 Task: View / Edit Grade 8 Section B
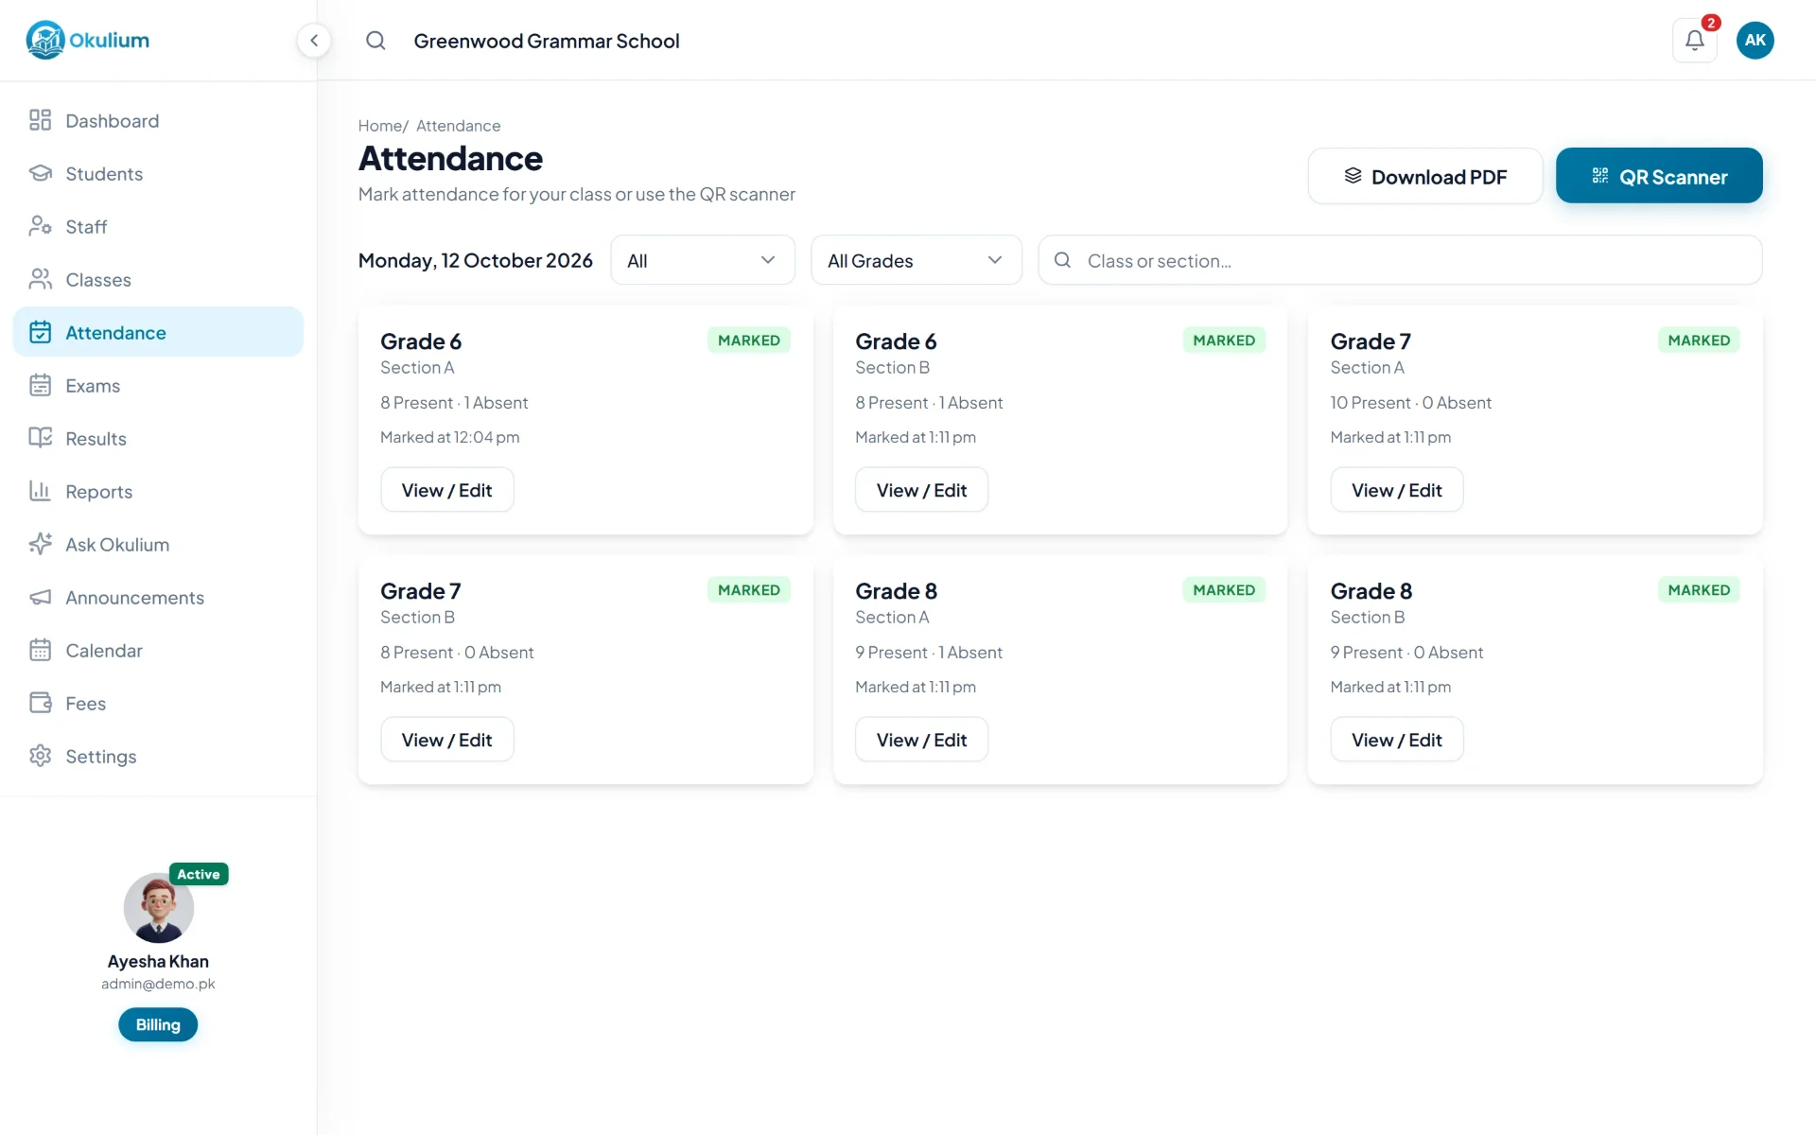[1396, 740]
